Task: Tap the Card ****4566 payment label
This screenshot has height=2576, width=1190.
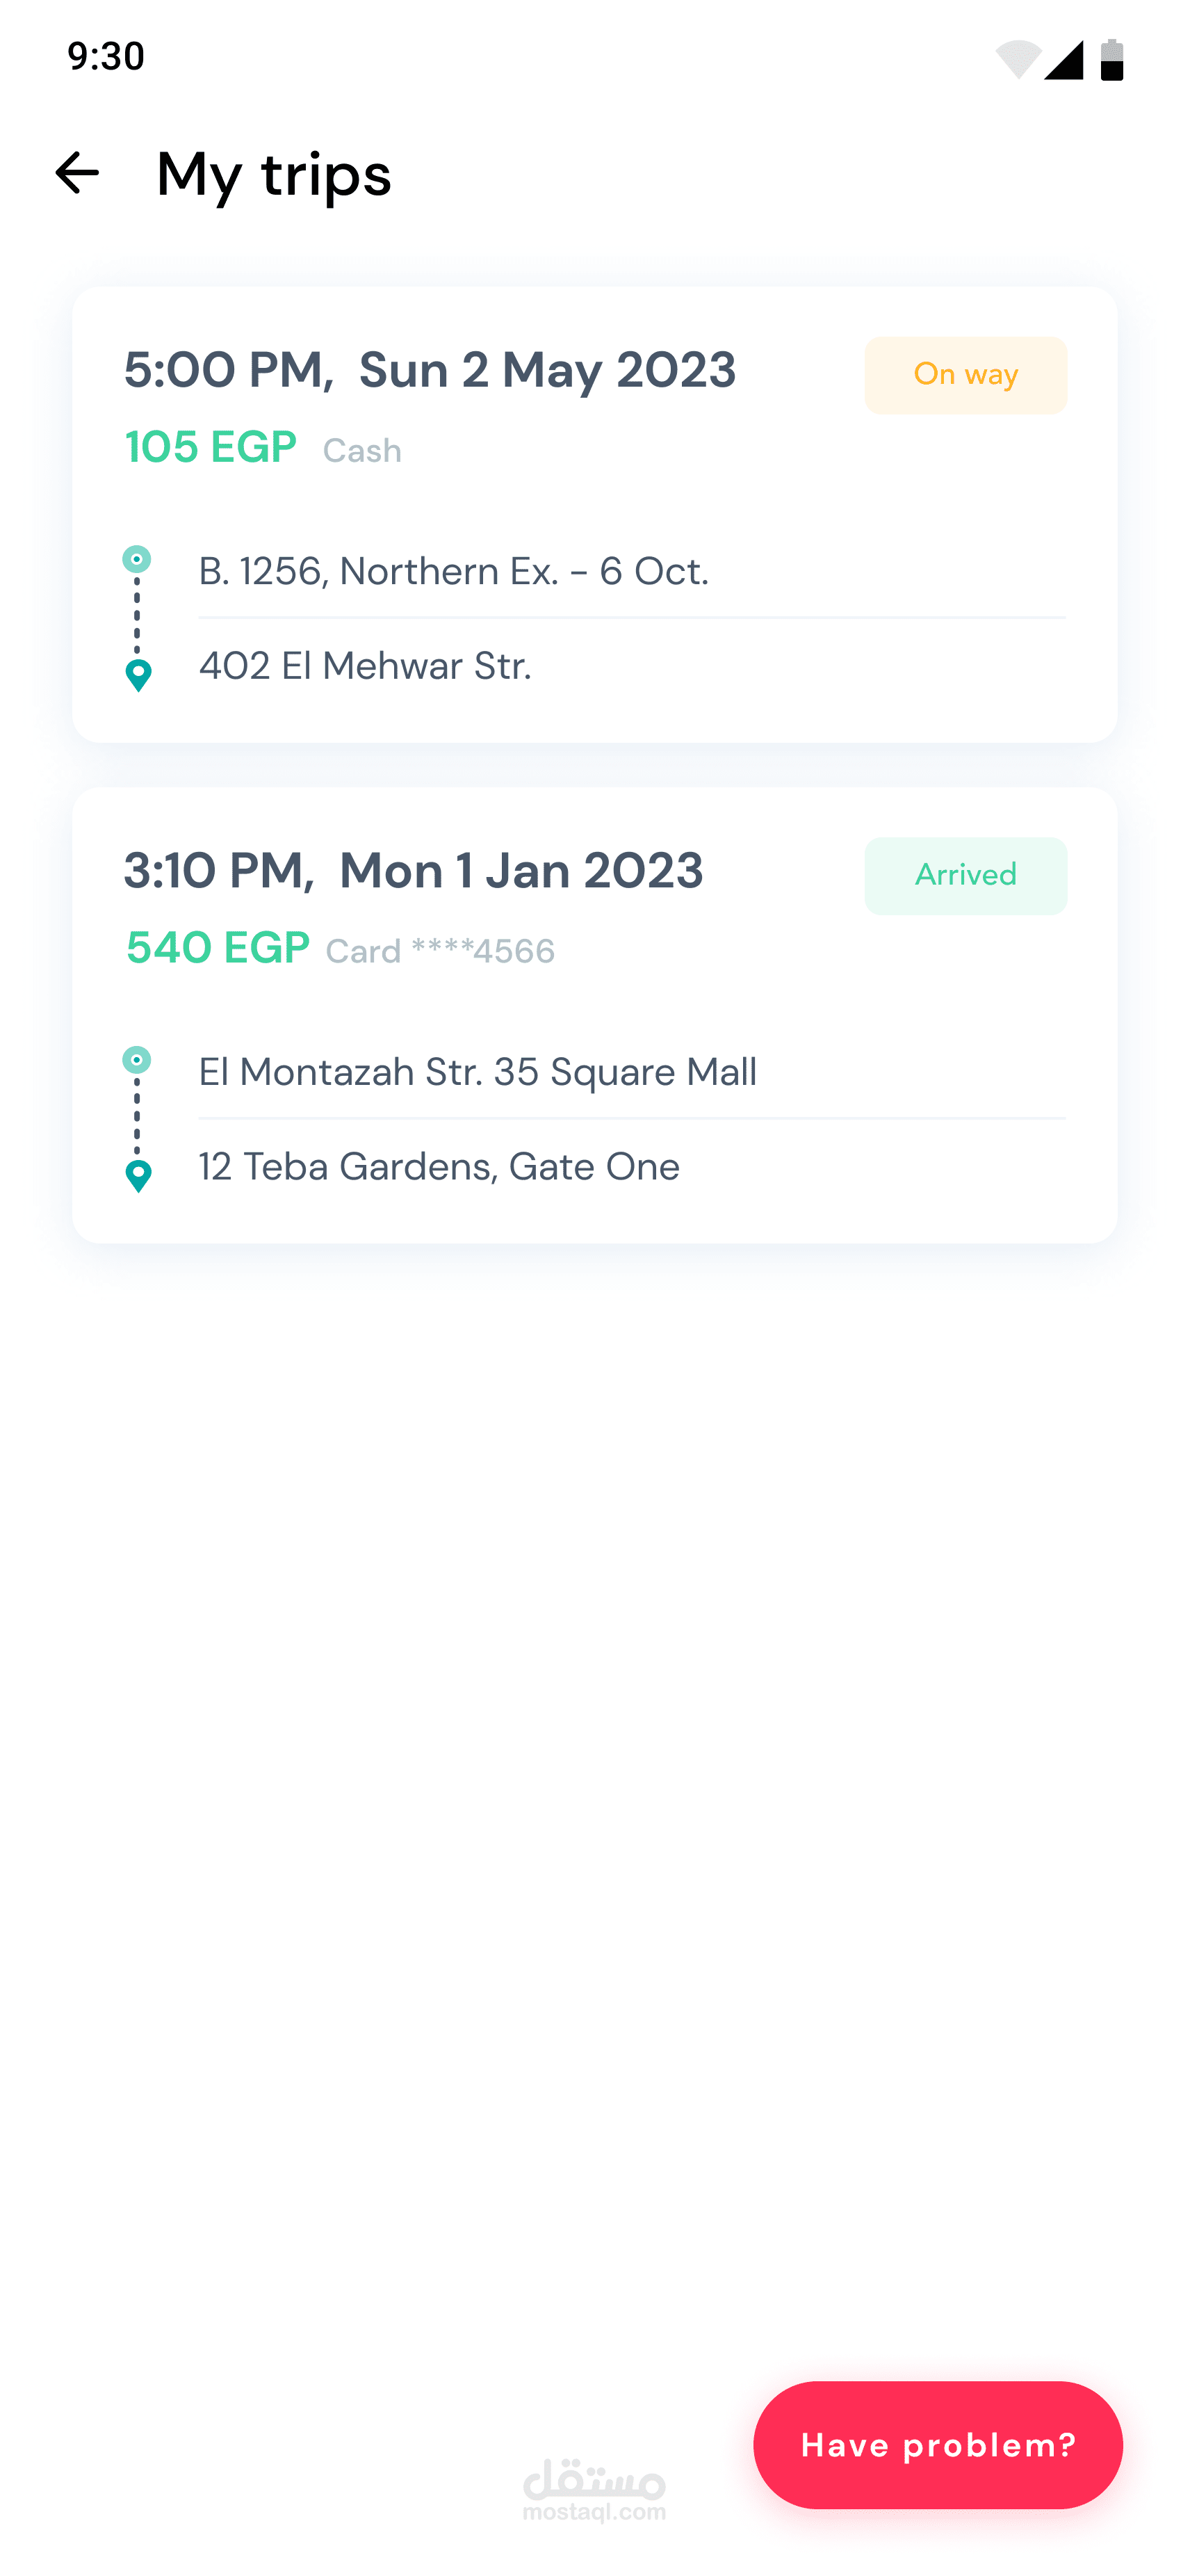Action: 439,951
